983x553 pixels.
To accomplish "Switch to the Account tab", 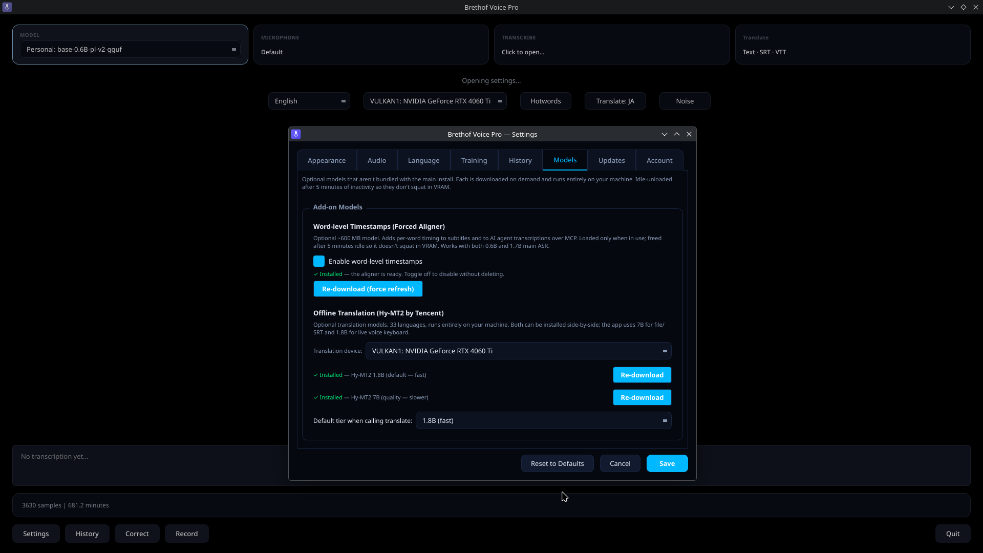I will click(659, 160).
